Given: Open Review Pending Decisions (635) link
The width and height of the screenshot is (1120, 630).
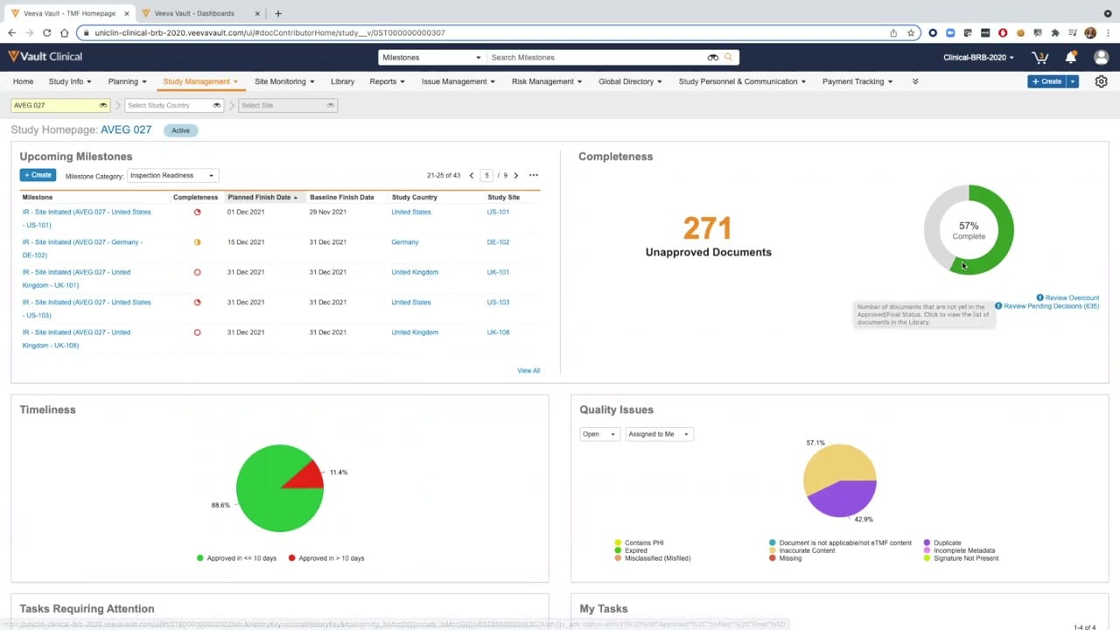Looking at the screenshot, I should click(1051, 306).
